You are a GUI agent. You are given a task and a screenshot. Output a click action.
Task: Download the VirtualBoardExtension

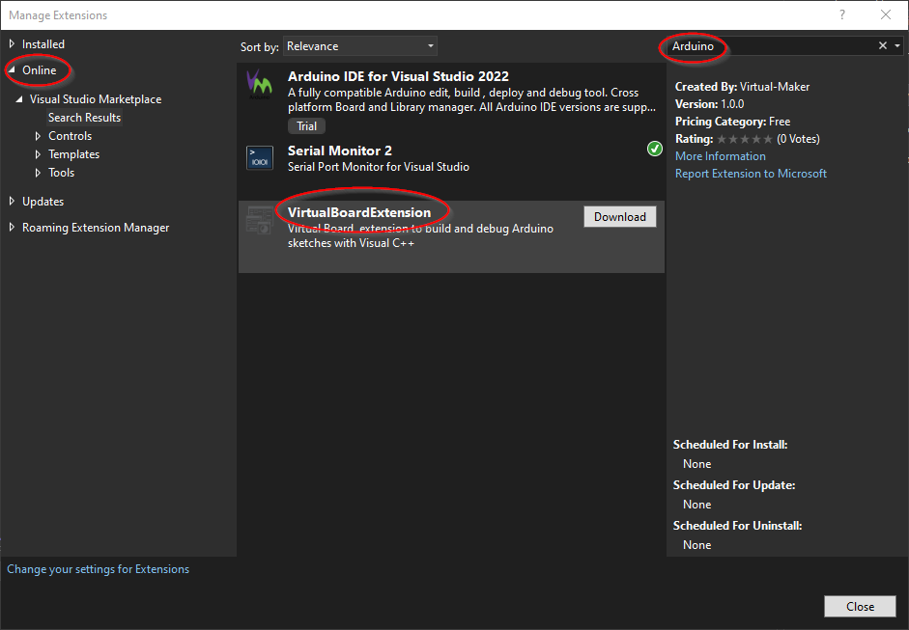point(620,216)
